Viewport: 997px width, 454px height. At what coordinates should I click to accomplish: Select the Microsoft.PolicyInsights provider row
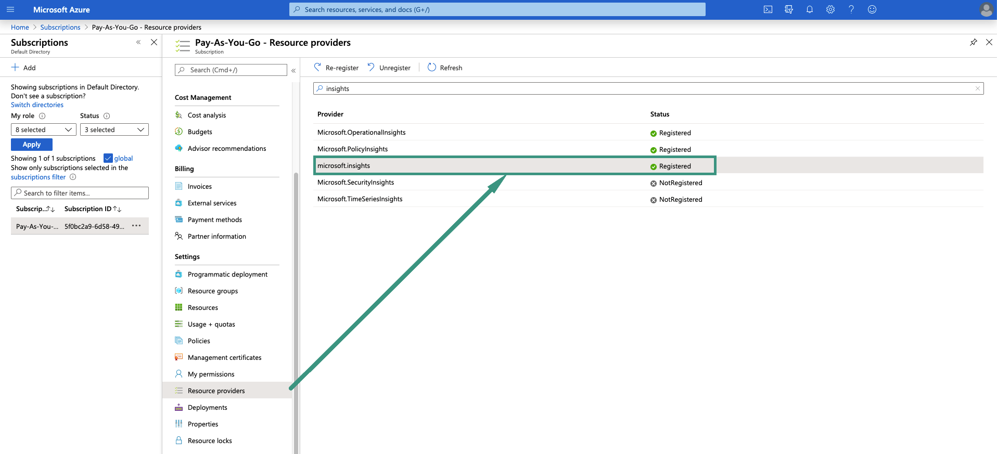tap(648, 149)
